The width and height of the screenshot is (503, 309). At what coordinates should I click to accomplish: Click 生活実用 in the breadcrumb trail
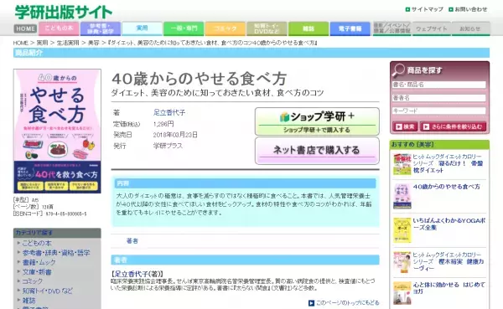[68, 43]
